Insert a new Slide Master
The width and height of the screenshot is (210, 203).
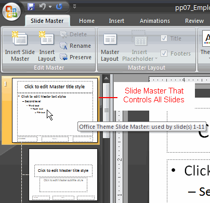click(20, 46)
